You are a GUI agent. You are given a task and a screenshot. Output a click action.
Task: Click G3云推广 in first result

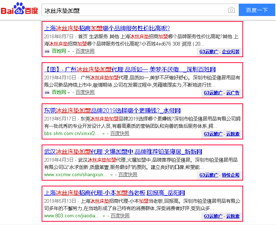pyautogui.click(x=209, y=52)
